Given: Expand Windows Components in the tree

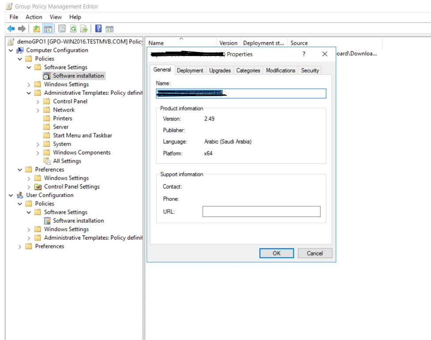Looking at the screenshot, I should [38, 153].
